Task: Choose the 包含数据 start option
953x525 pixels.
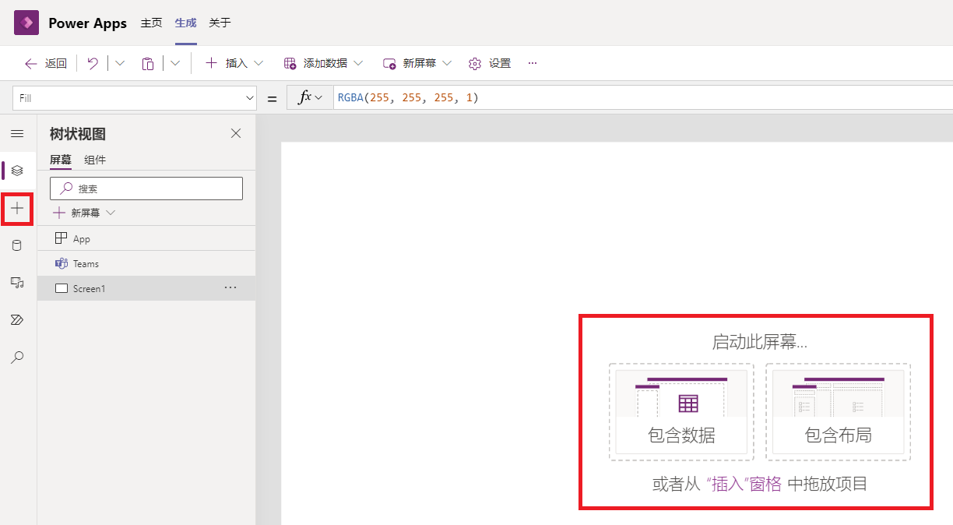Action: 681,412
